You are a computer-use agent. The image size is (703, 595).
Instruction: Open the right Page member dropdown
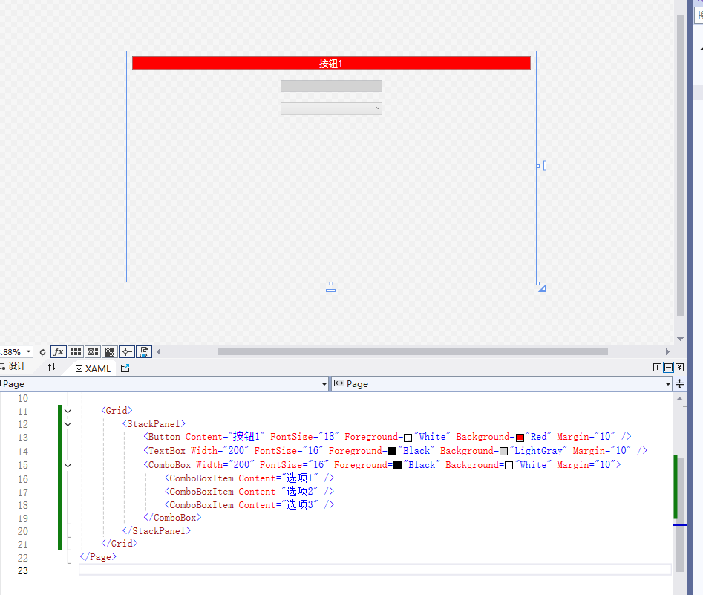(x=667, y=384)
